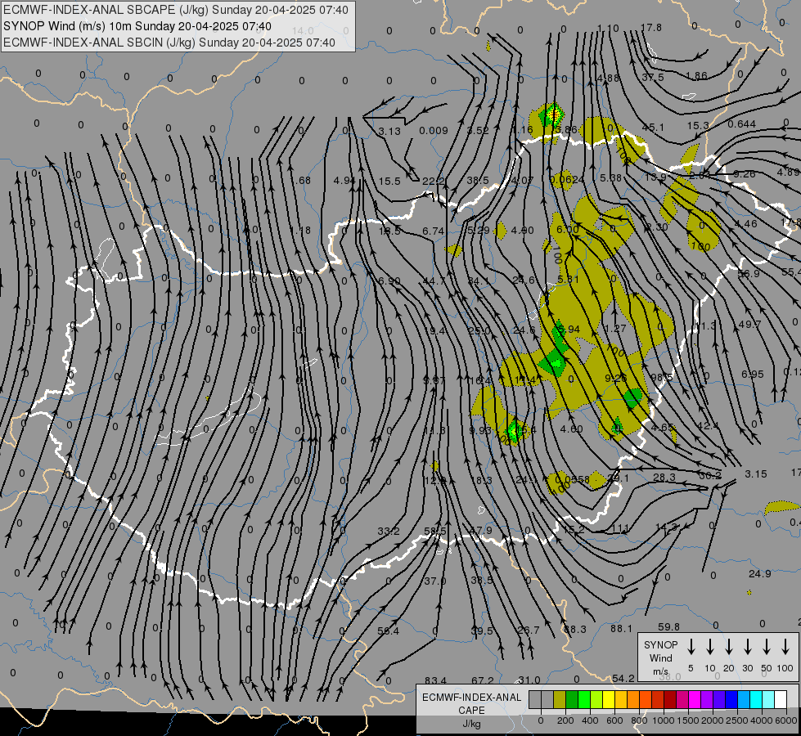
Task: Click the wind arrow above the 30 m/s label
Action: tap(748, 647)
